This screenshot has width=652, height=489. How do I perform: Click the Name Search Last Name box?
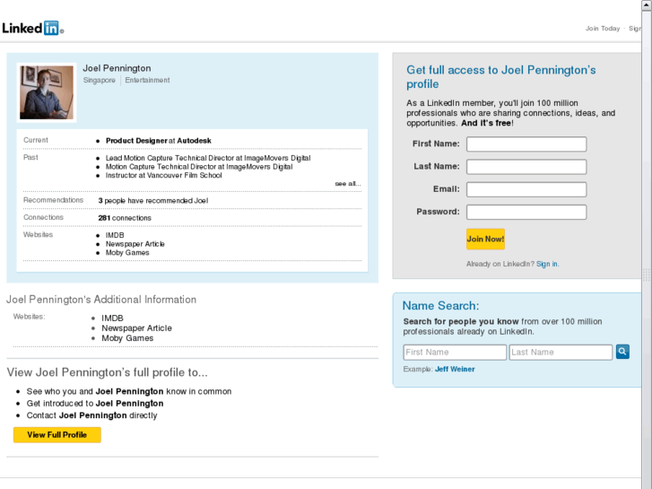click(561, 352)
